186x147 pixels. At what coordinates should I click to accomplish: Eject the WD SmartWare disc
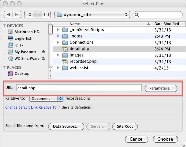coord(43,58)
